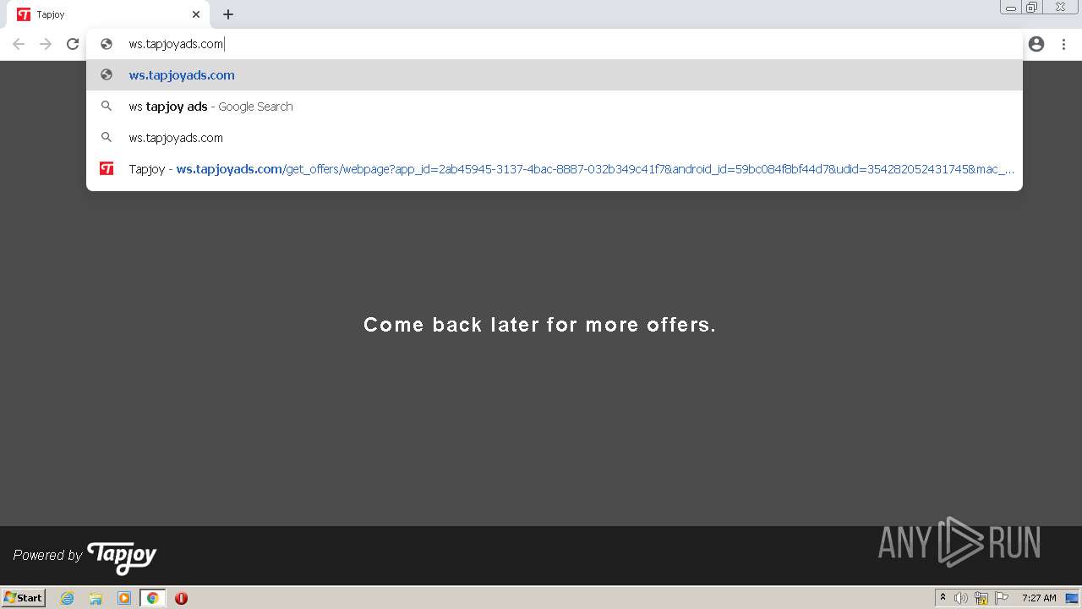
Task: Open Windows Media Player from the taskbar
Action: point(124,598)
